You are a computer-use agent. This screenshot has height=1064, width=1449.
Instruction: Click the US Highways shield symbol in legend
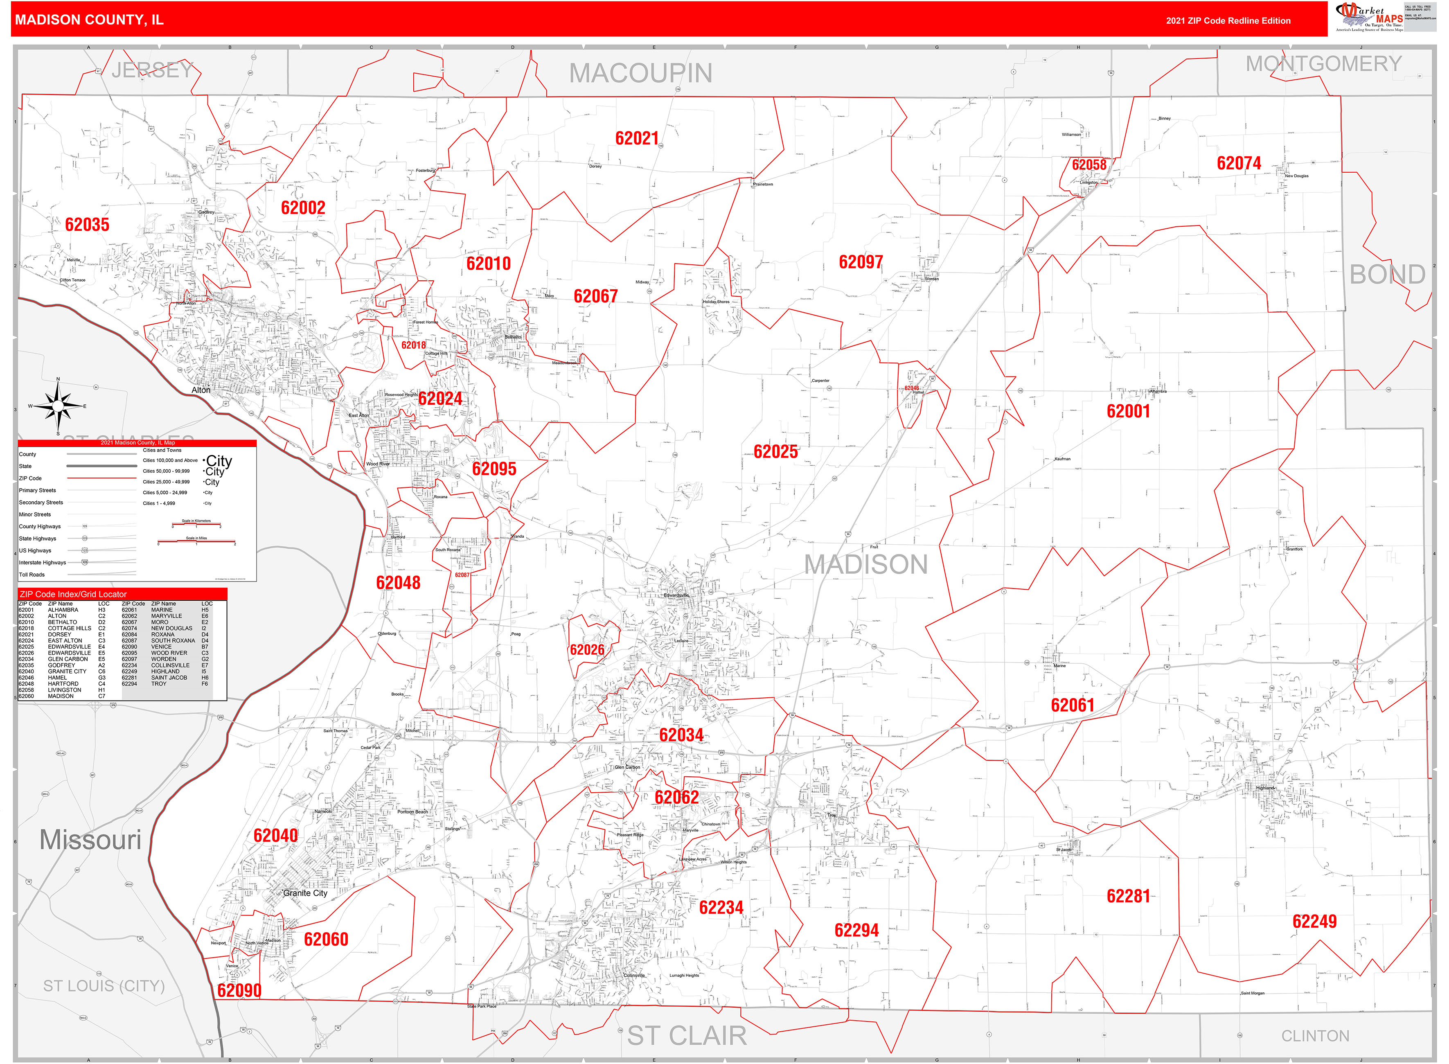coord(85,551)
